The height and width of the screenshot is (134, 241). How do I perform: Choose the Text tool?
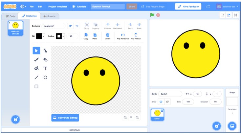[x=45, y=68]
